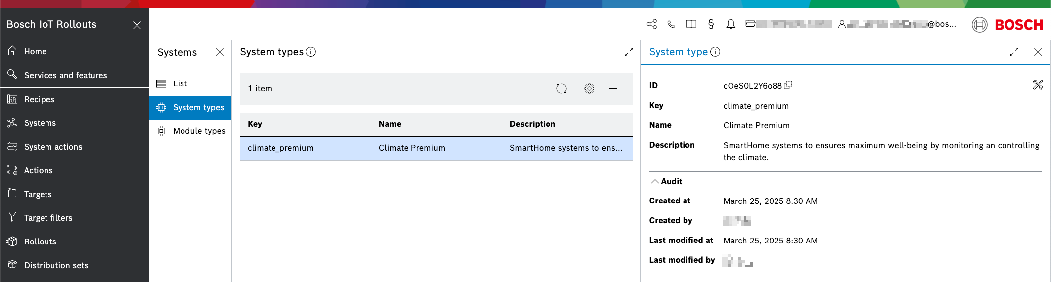Expand the System types panel fullscreen

[x=629, y=52]
